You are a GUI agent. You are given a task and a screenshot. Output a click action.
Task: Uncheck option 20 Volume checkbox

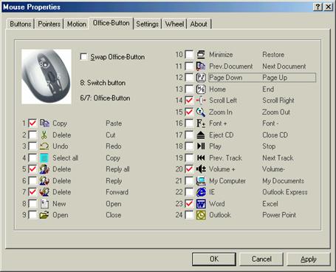[x=189, y=169]
